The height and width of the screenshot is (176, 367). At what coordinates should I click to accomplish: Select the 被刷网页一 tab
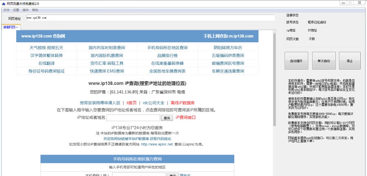coord(11,28)
